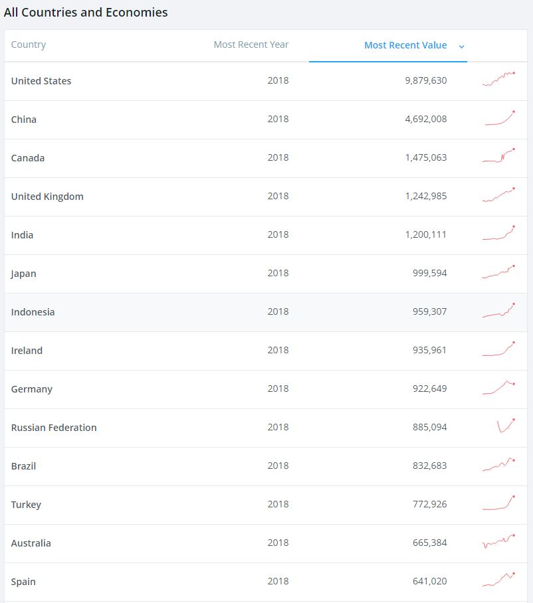533x603 pixels.
Task: Toggle sort arrow next to Most Recent Value
Action: [x=461, y=46]
